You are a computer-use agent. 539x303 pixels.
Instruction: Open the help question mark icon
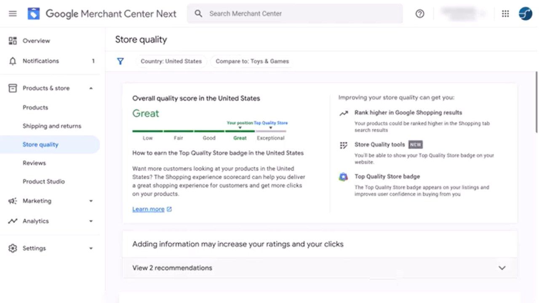click(419, 13)
